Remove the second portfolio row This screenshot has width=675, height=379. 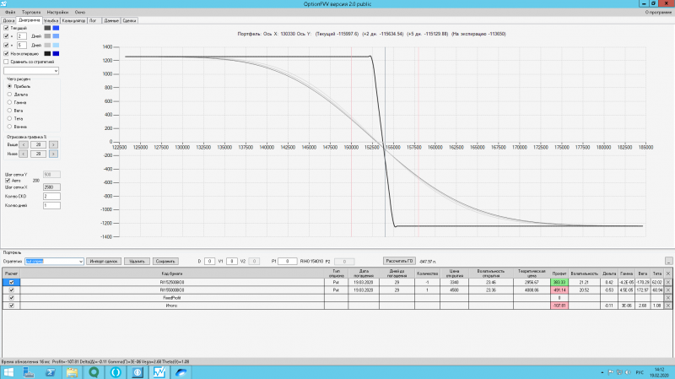tap(668, 290)
